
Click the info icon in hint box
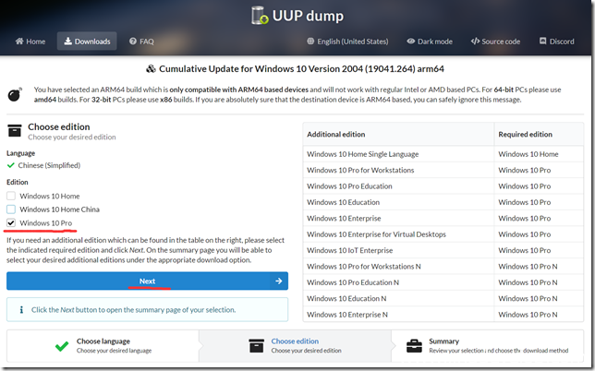coord(19,306)
